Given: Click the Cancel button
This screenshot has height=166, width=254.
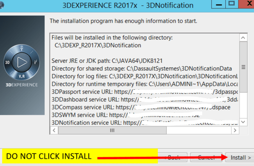Looking at the screenshot, I should click(x=206, y=157).
